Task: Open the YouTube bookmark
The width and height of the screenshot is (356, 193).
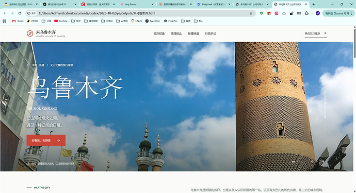Action: 61,21
